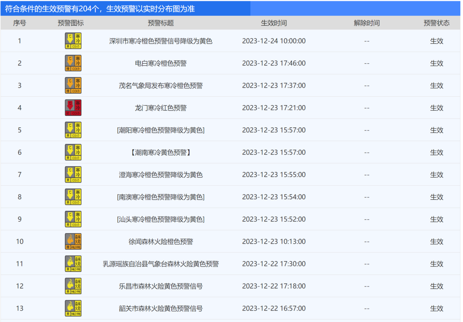Click the yellow wildfire icon for 韶关市
This screenshot has height=322, width=463.
[73, 308]
